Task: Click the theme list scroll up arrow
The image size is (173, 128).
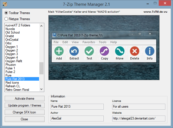Action: (x=42, y=26)
